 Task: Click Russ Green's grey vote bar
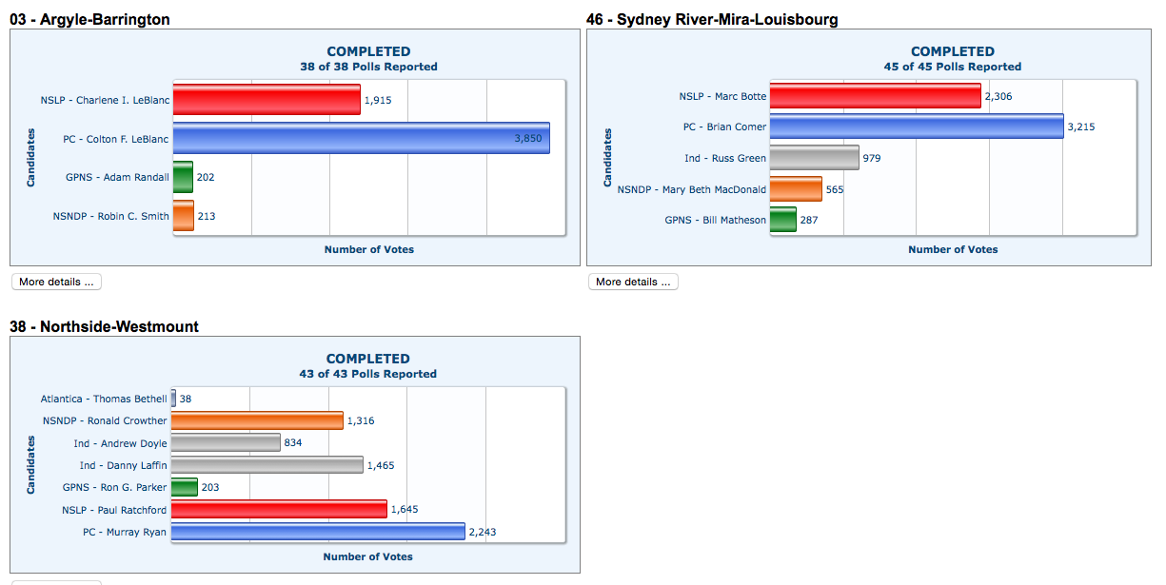pyautogui.click(x=814, y=158)
